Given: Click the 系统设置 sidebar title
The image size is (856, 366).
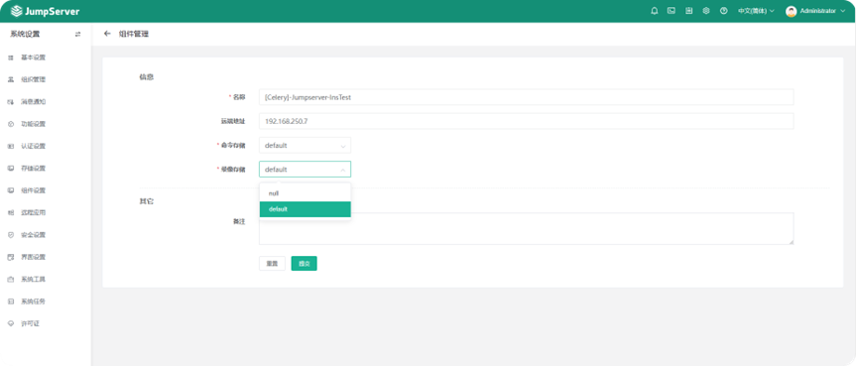Looking at the screenshot, I should (x=25, y=34).
